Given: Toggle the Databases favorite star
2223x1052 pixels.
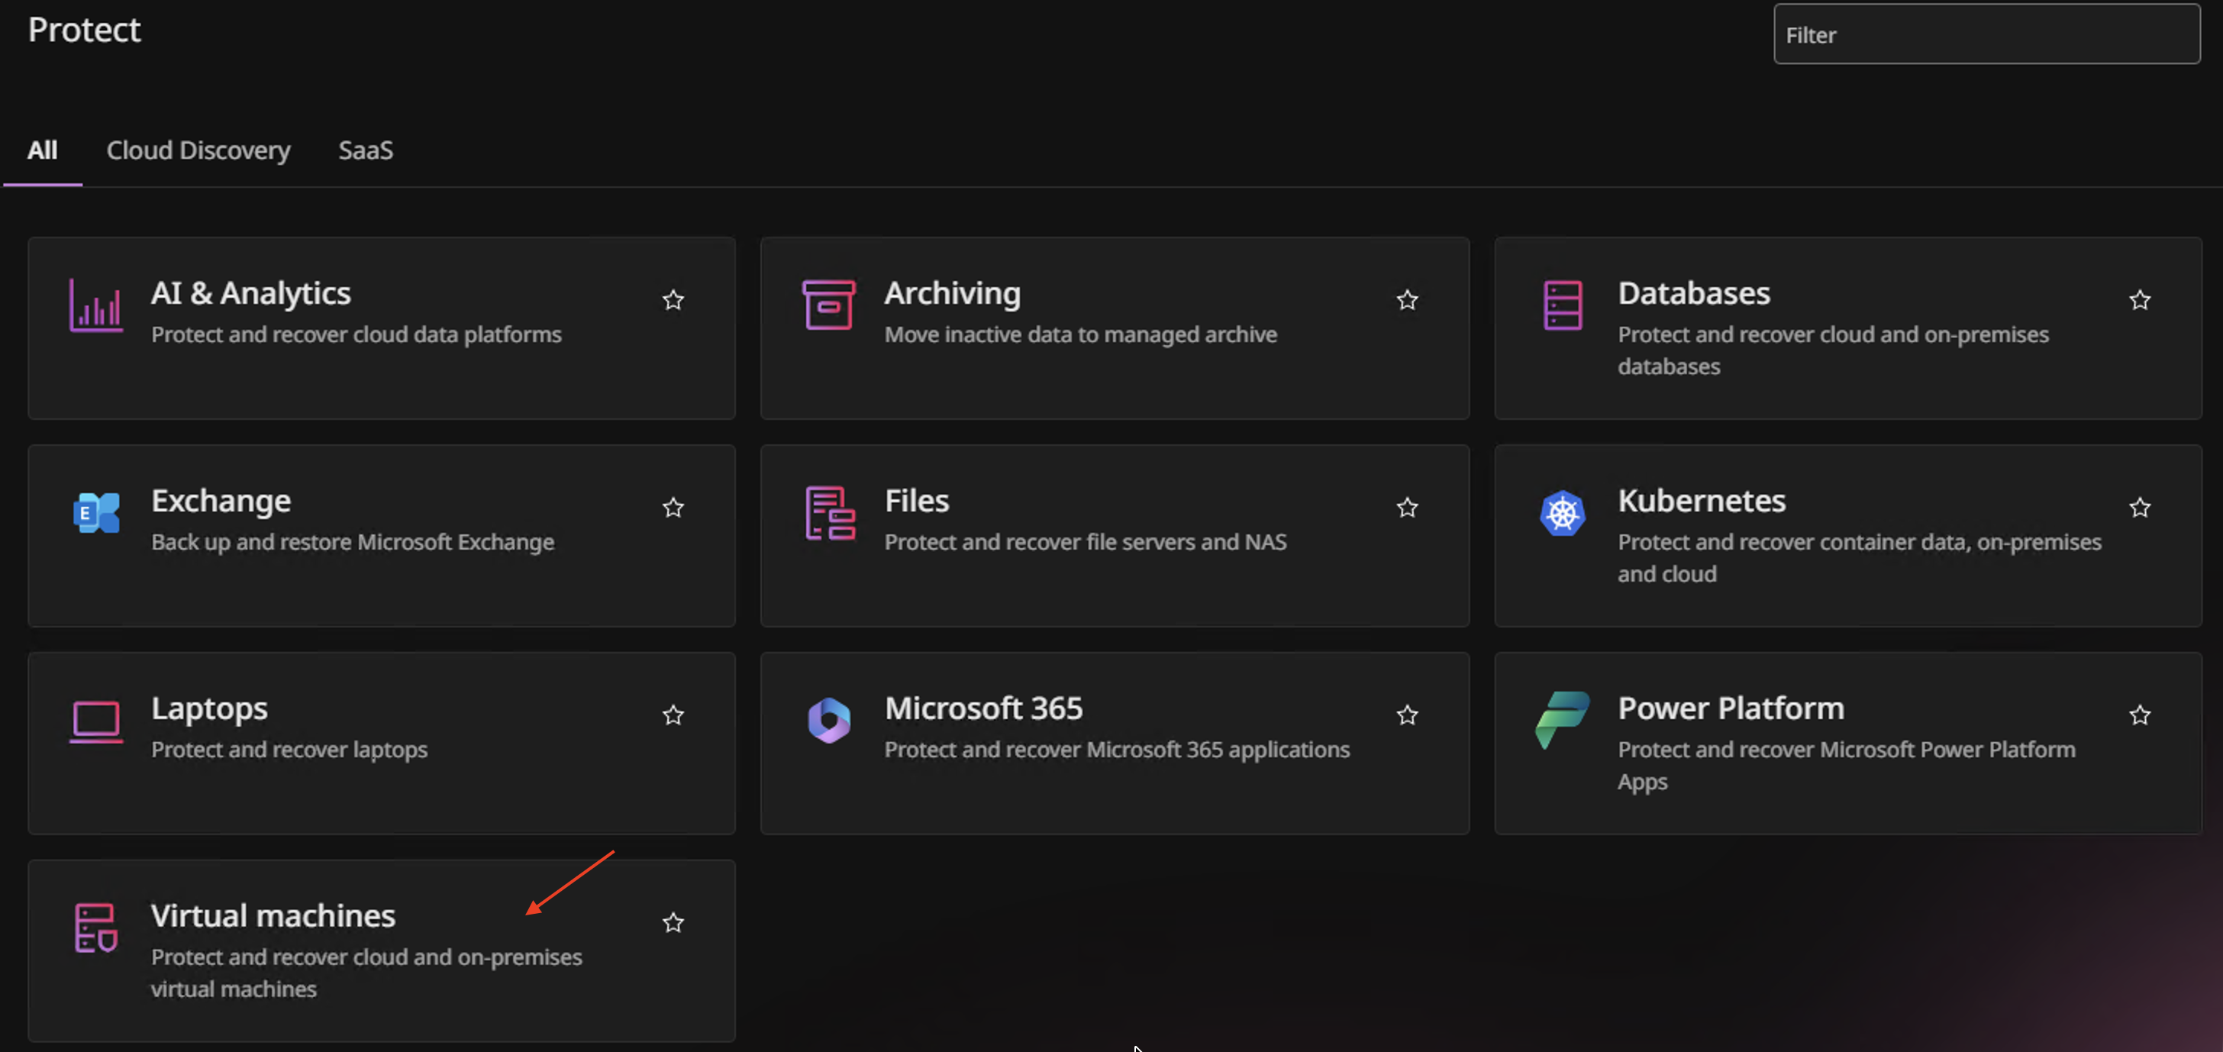Looking at the screenshot, I should tap(2139, 300).
